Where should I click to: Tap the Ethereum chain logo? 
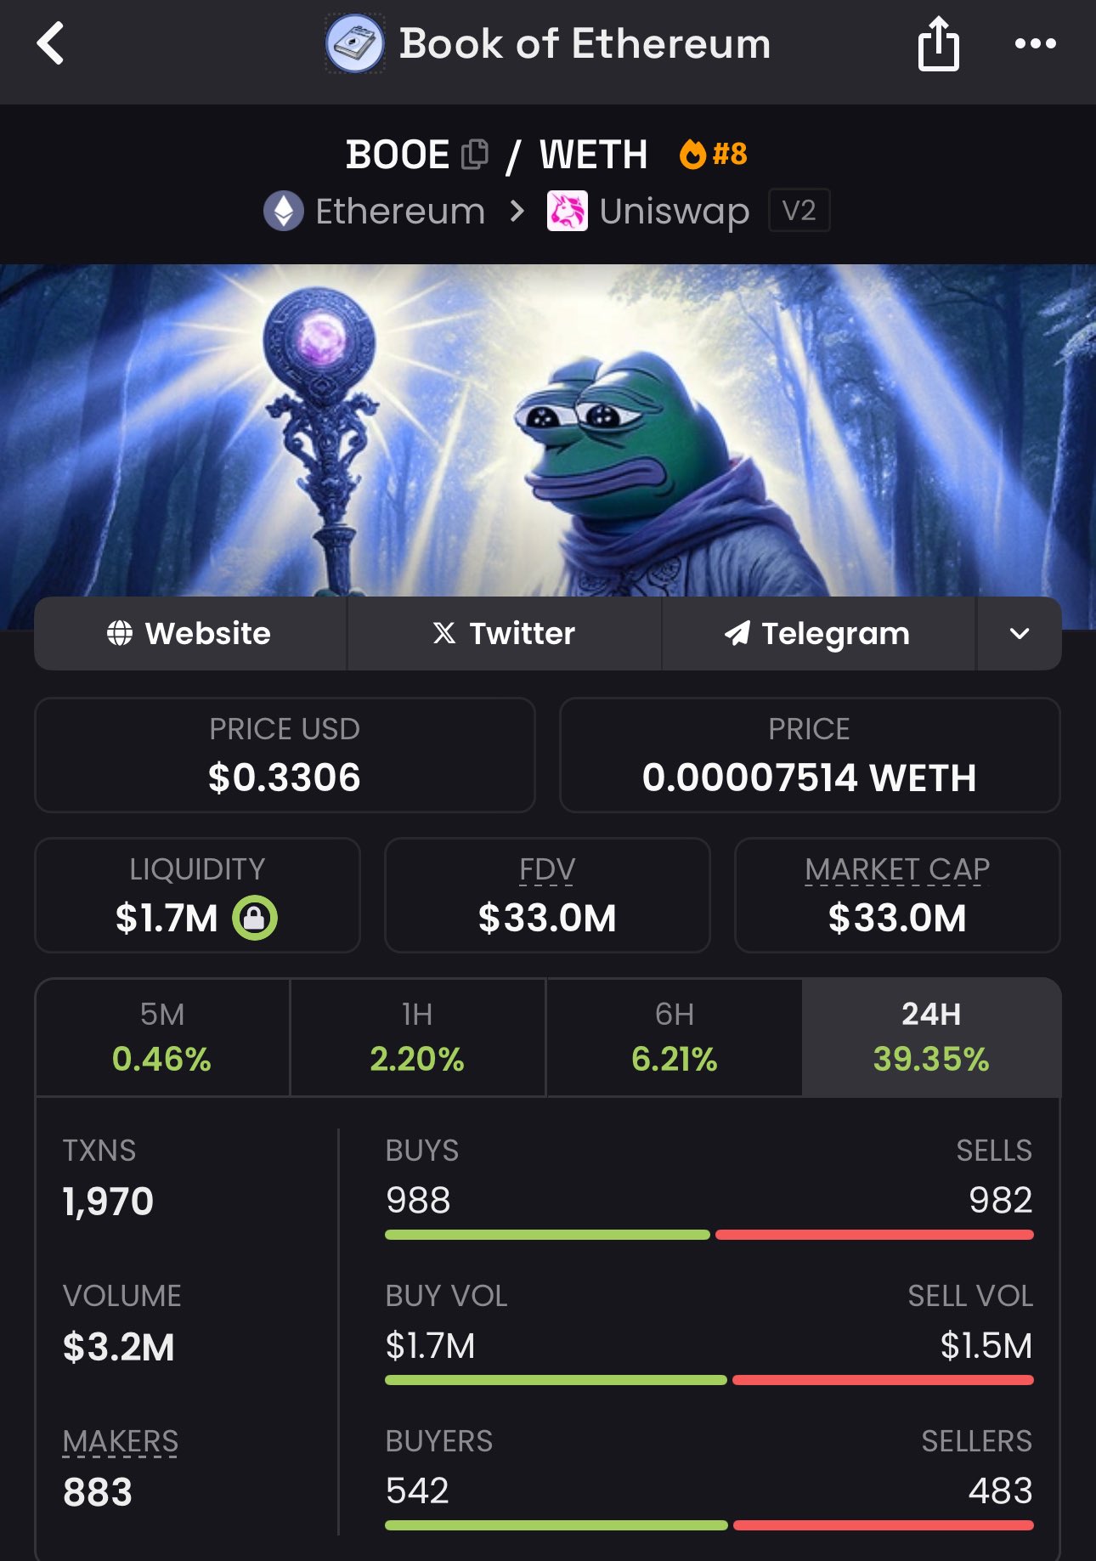[x=284, y=211]
